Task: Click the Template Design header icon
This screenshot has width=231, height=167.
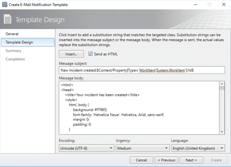Action: click(8, 19)
